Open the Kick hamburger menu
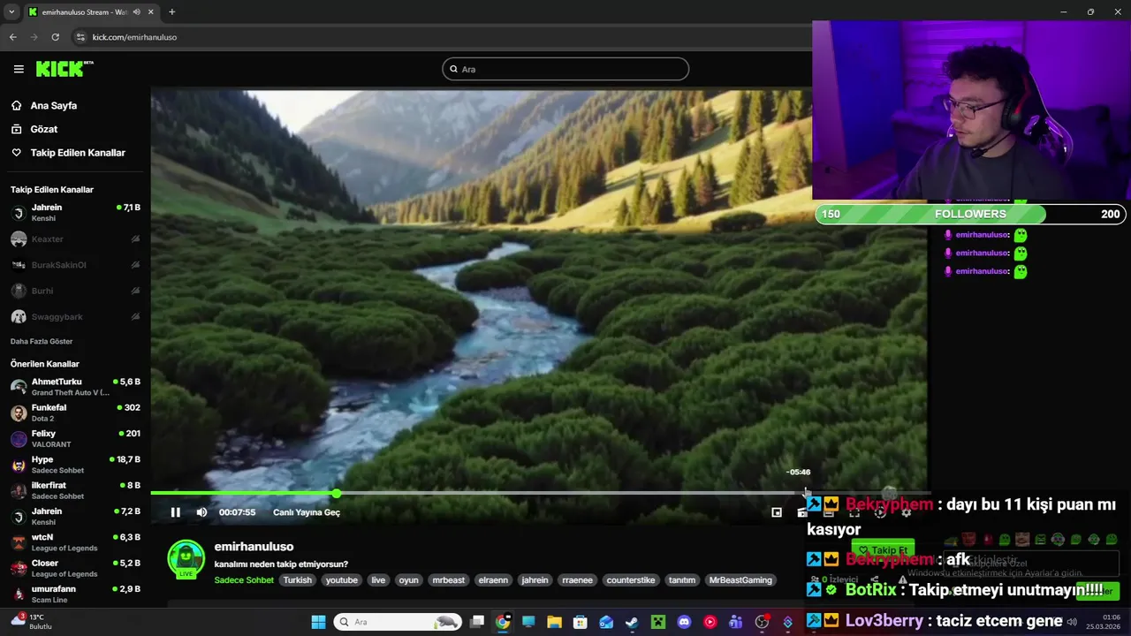 click(x=19, y=69)
